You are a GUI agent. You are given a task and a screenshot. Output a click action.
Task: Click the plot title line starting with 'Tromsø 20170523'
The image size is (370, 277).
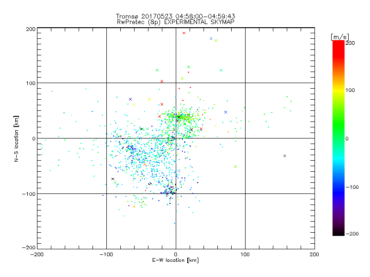175,16
